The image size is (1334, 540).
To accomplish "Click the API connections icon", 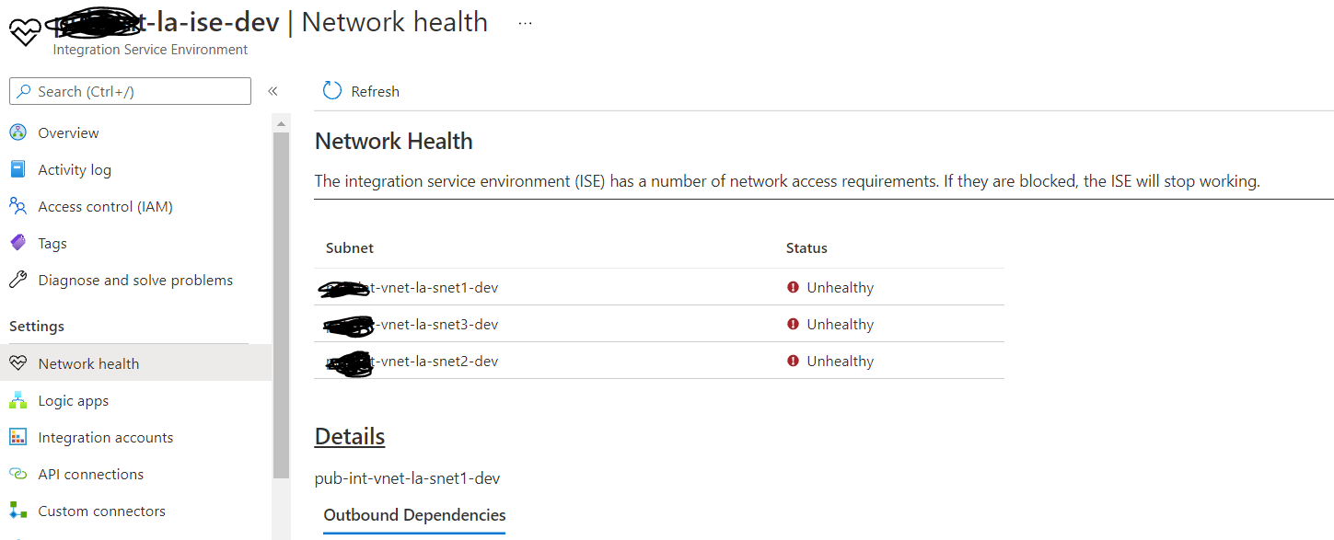I will (x=20, y=473).
